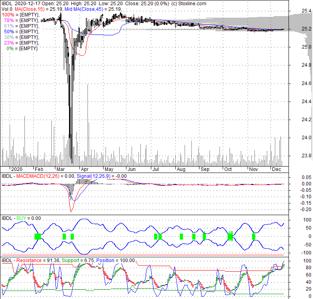Click the Jun date axis label
Viewport: 313px width, 299px height.
click(x=132, y=169)
